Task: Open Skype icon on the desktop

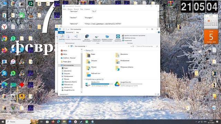Action: [x=4, y=73]
